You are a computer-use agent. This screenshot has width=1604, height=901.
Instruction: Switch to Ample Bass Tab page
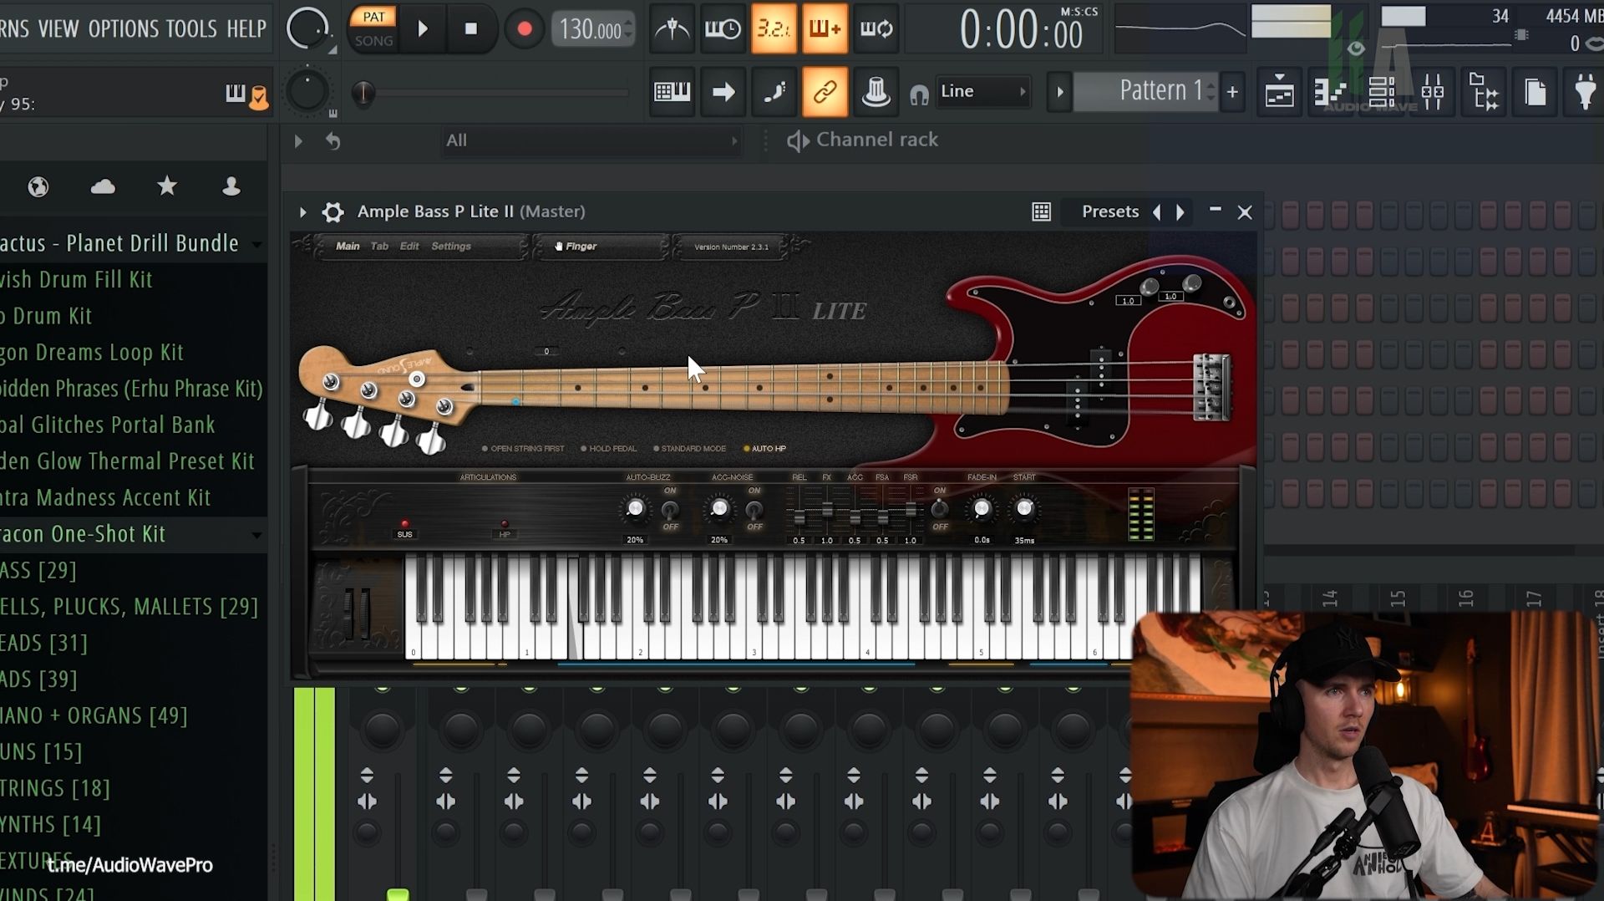pos(379,247)
